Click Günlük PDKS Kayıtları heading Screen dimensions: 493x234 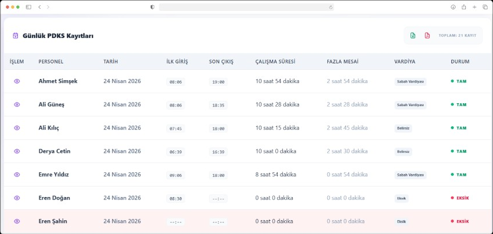[58, 36]
